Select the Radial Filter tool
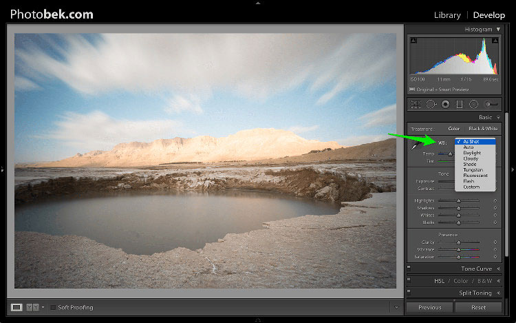 tap(473, 104)
